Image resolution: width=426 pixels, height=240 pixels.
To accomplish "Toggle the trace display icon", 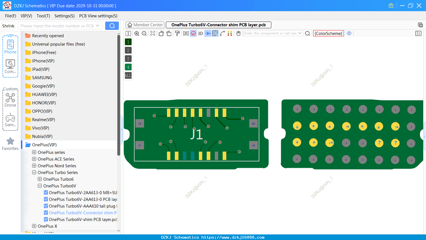I will 215,34.
